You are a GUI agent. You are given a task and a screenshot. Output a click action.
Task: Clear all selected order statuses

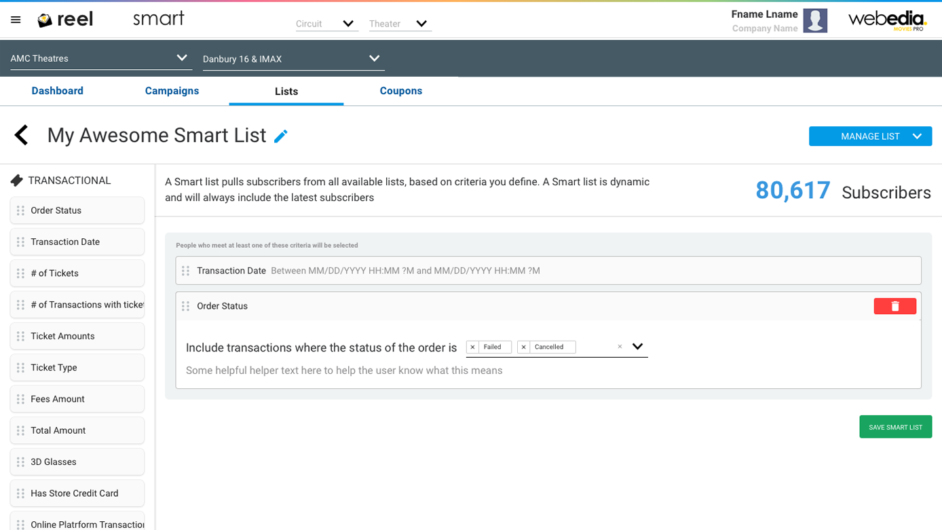click(x=620, y=347)
